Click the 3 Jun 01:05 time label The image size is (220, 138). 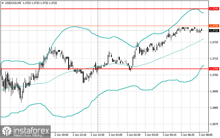pos(115,135)
